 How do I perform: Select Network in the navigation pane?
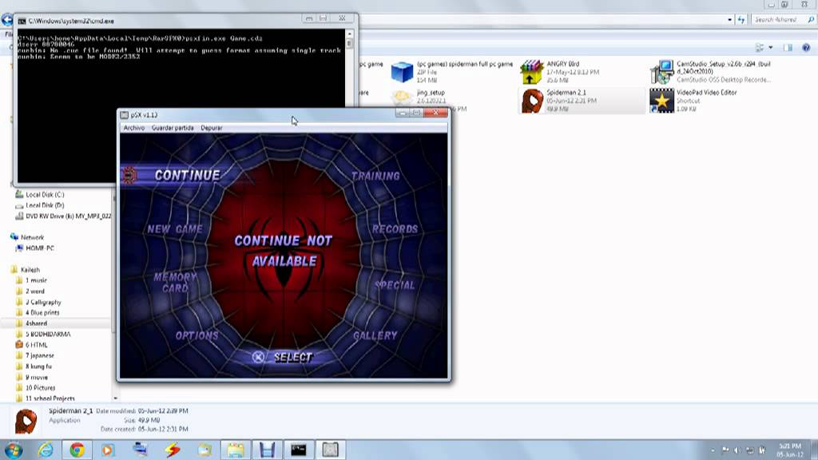click(x=32, y=237)
